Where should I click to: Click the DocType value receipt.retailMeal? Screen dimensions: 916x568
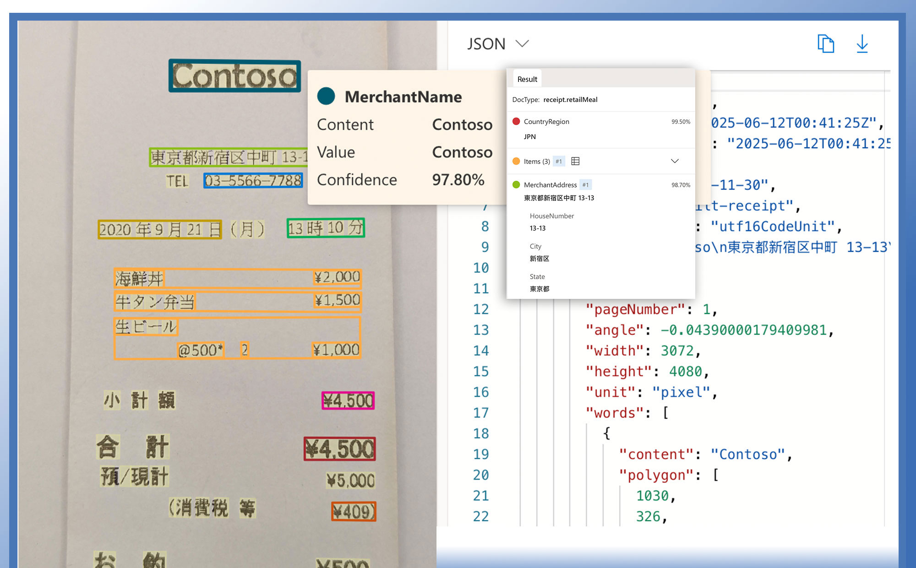[x=570, y=99]
